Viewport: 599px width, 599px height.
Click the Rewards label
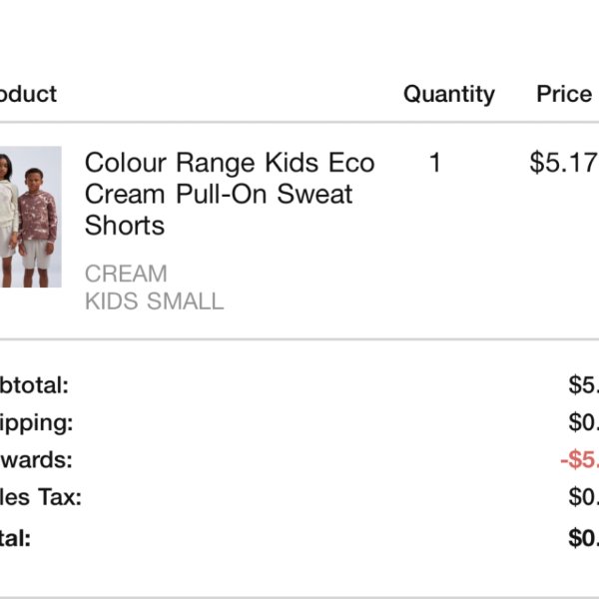[x=36, y=459]
